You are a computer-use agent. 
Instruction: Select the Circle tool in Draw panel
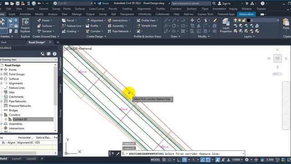point(174,26)
